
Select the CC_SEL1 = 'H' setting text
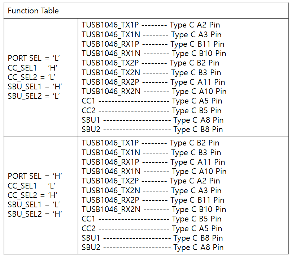click(32, 67)
